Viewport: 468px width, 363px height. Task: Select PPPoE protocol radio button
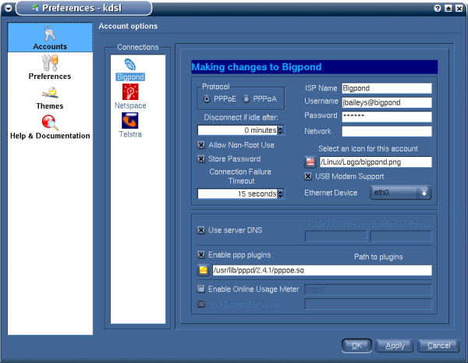(x=206, y=99)
